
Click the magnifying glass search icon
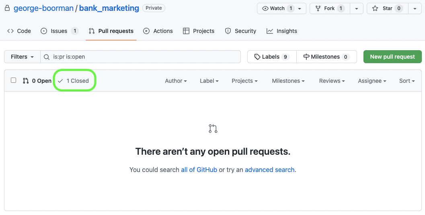[x=47, y=57]
